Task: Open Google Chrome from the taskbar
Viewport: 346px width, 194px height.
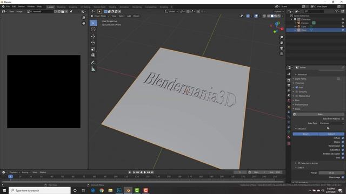Action: (x=102, y=190)
